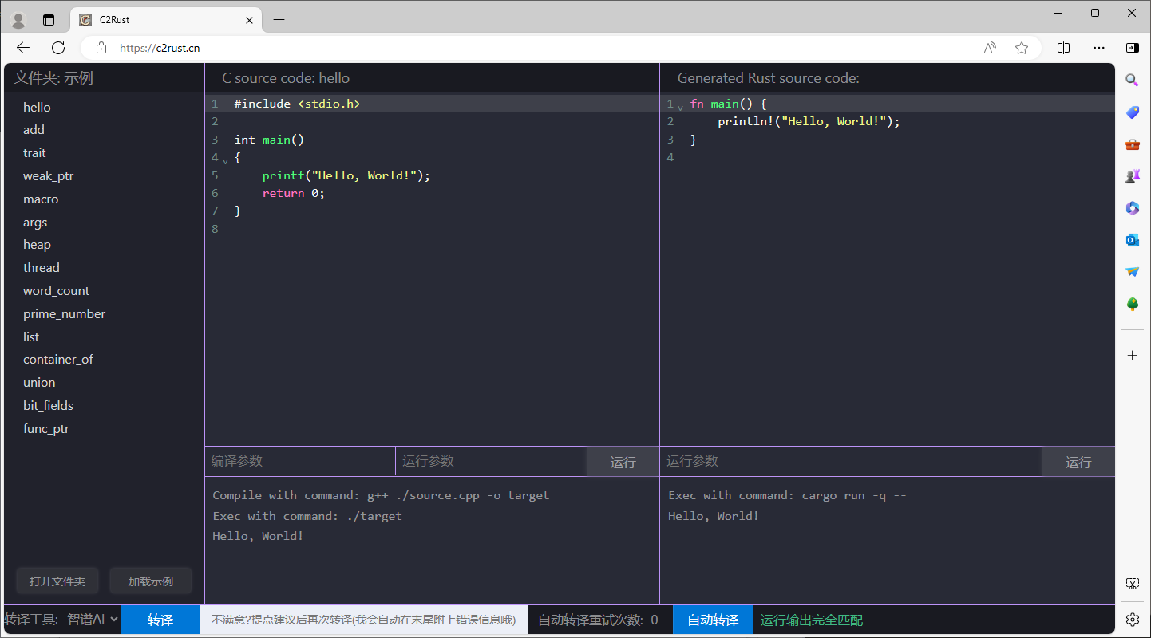Open sidebar Games chess icon
The height and width of the screenshot is (638, 1151).
point(1132,176)
